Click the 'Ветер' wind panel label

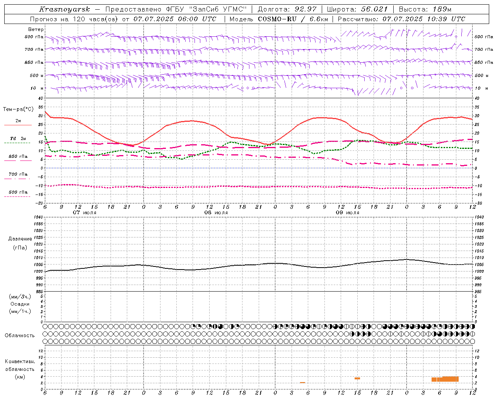tap(36, 29)
